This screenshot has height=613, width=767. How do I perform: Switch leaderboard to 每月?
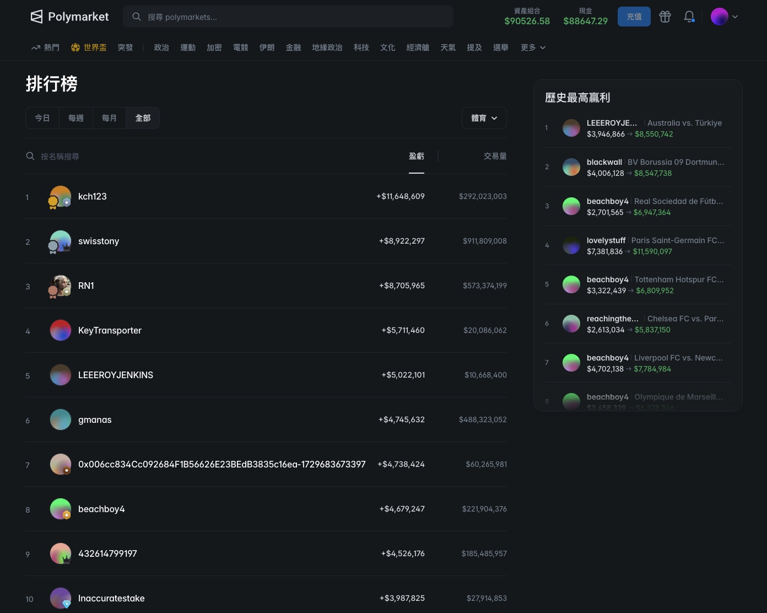coord(109,118)
